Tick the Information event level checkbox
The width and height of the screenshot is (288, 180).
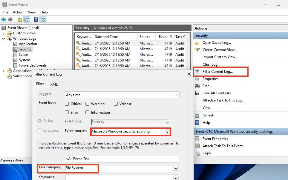(x=88, y=113)
